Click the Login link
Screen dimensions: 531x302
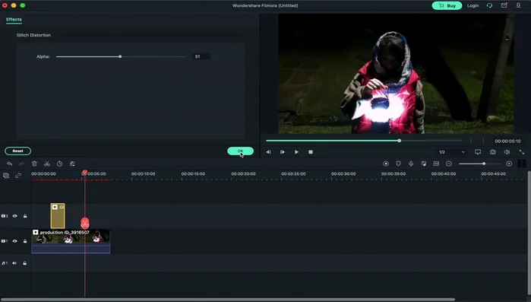[473, 5]
